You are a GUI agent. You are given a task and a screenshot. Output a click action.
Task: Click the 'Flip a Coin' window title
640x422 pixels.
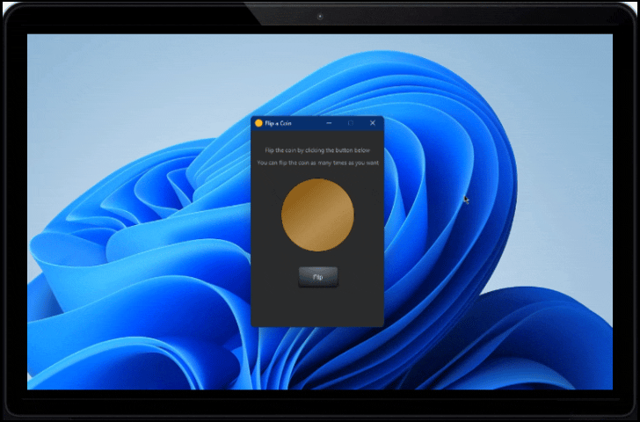pyautogui.click(x=278, y=123)
